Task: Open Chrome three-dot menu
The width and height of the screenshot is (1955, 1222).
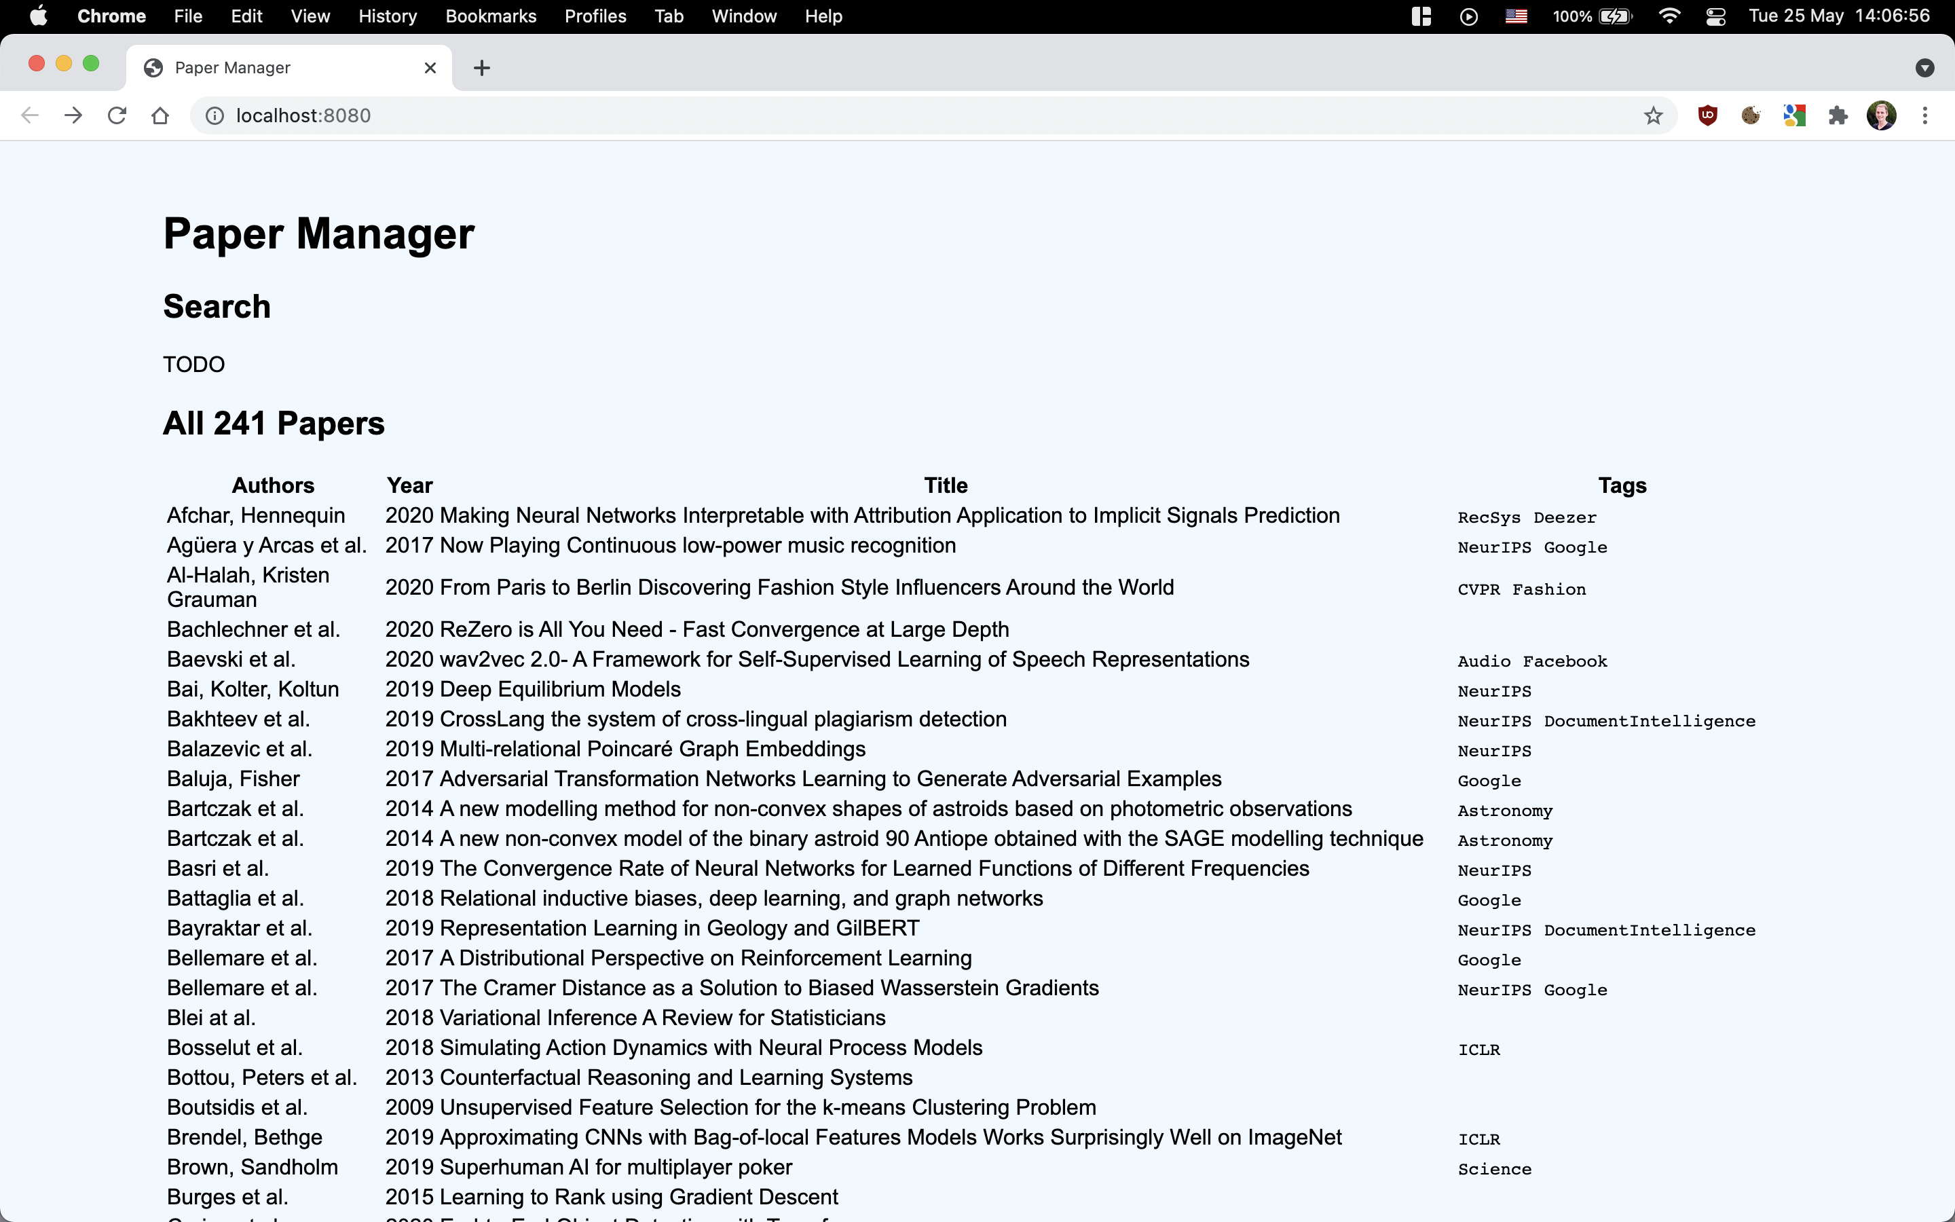Action: (x=1924, y=115)
